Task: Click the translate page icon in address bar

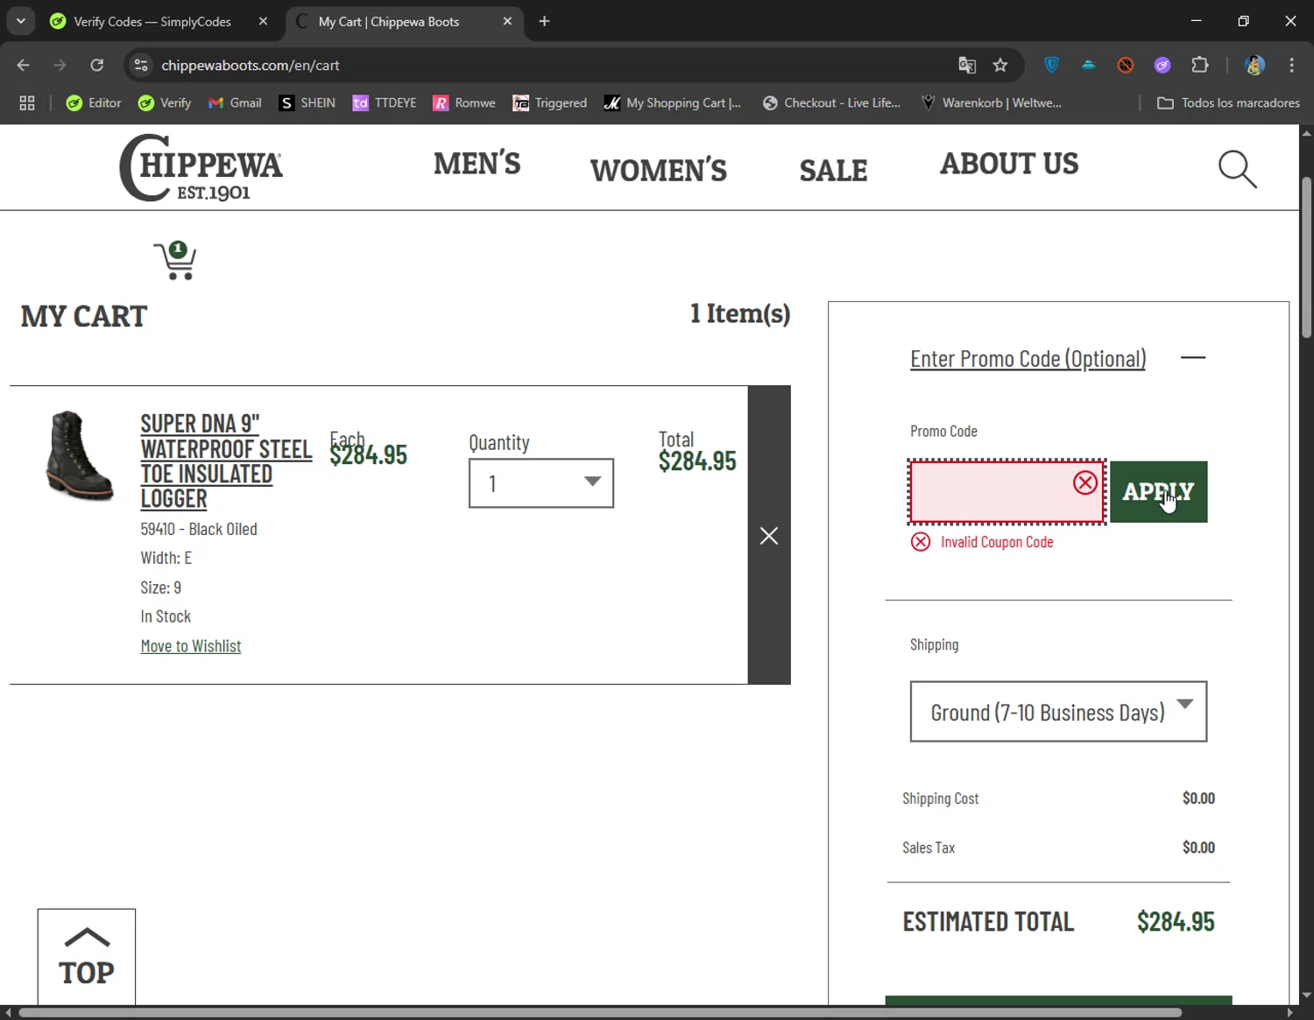Action: [967, 65]
